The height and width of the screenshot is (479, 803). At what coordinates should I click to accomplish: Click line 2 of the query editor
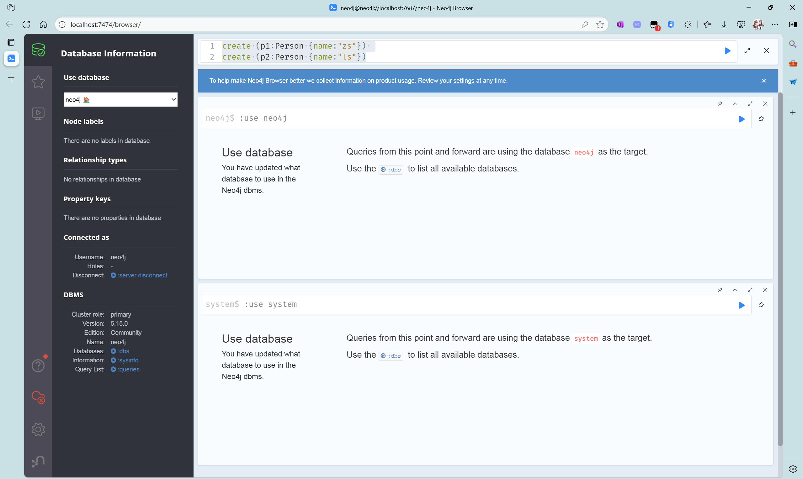coord(294,57)
